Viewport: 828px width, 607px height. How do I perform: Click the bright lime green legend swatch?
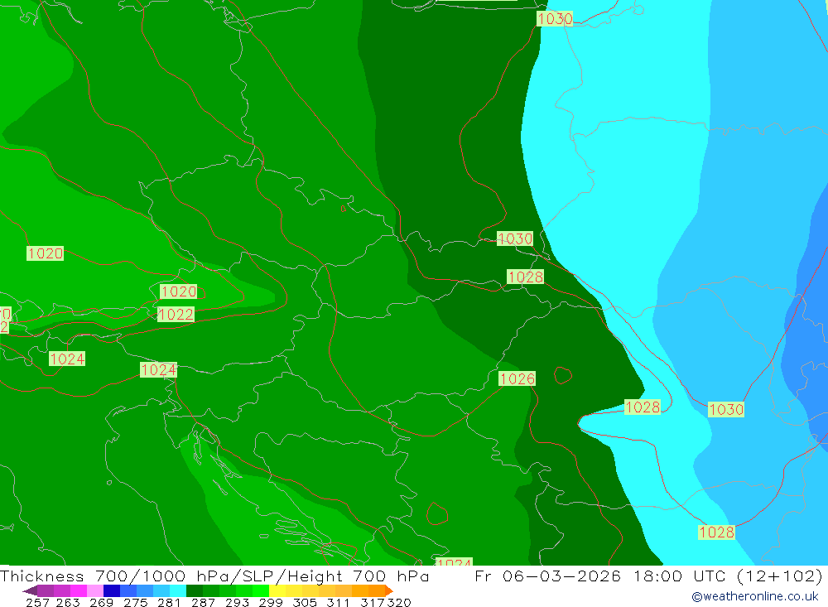[x=261, y=590]
